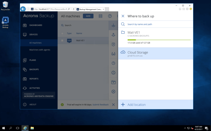Open the Plans icon in sidebar
The image size is (211, 131).
click(25, 60)
